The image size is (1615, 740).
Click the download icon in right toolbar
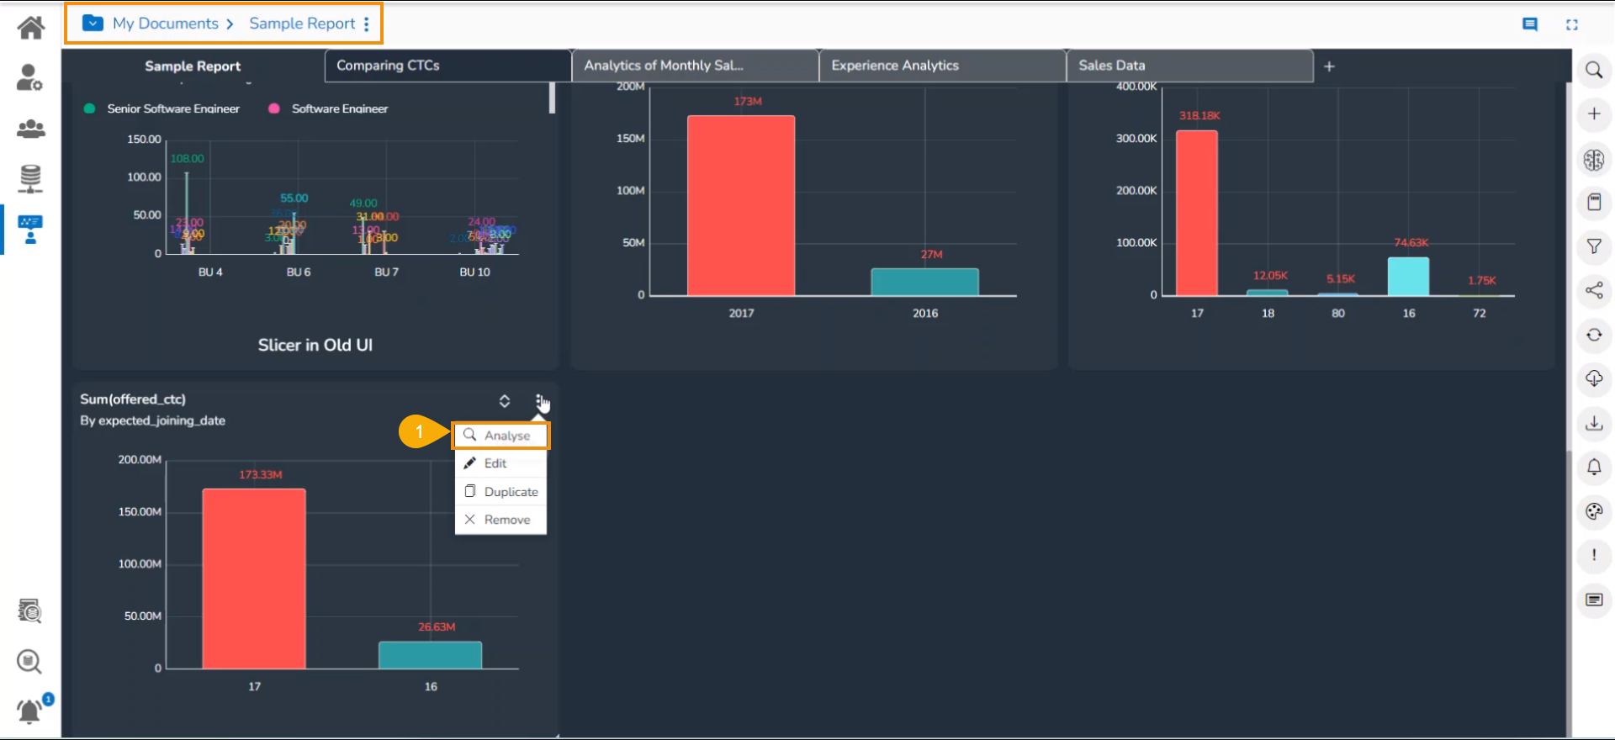[1593, 423]
